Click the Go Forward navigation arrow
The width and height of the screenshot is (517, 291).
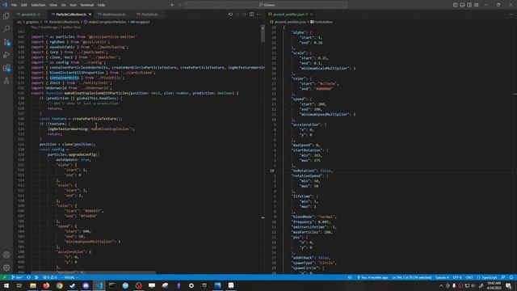tap(180, 5)
